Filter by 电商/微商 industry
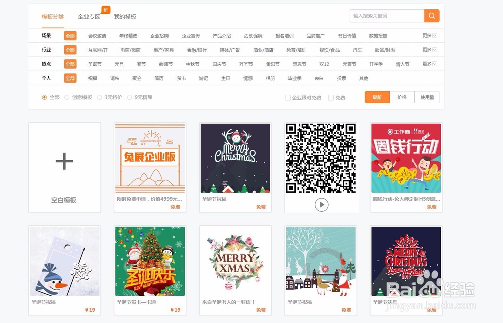 click(x=130, y=50)
